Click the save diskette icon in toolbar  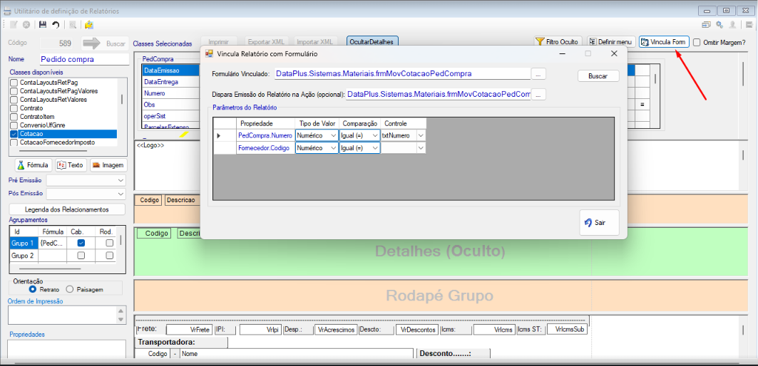(43, 25)
